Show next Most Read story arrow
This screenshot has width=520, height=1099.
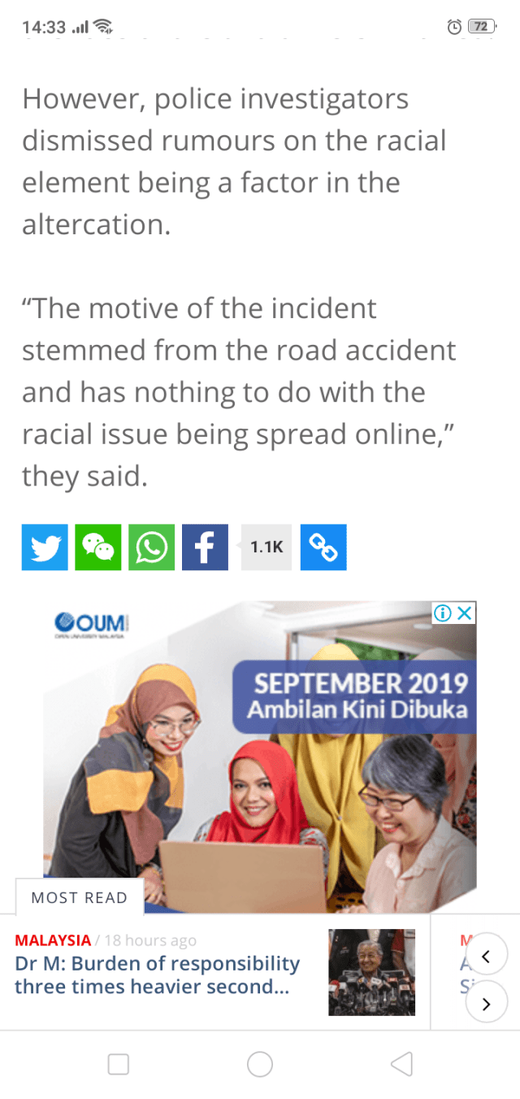pos(487,1003)
